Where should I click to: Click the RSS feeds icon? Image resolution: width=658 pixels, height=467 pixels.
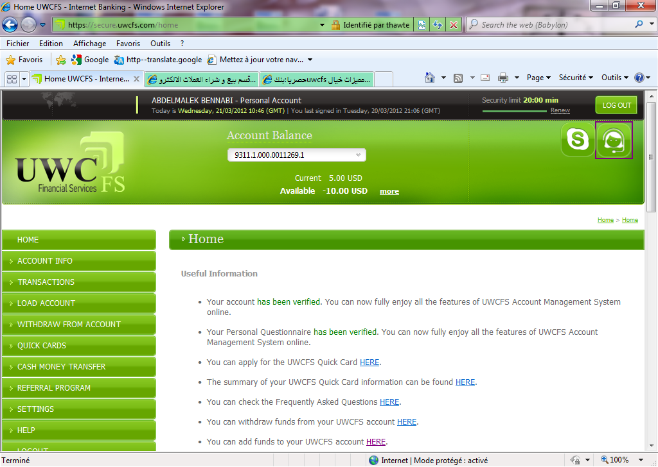tap(458, 78)
